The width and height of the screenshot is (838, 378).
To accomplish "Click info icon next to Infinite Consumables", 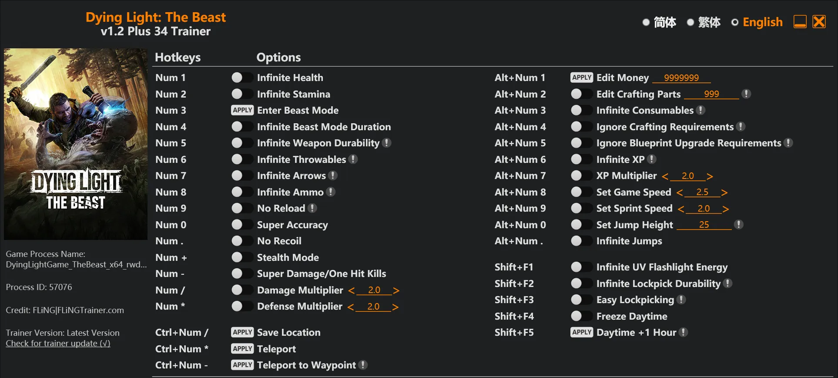I will pos(701,110).
